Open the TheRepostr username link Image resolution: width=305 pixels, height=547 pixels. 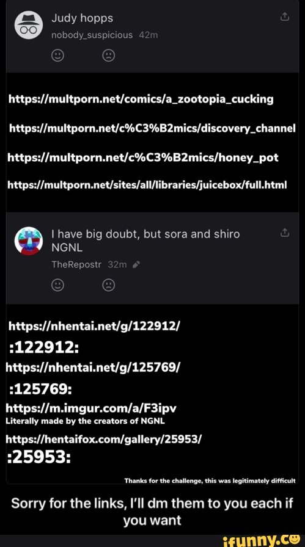[x=76, y=265]
